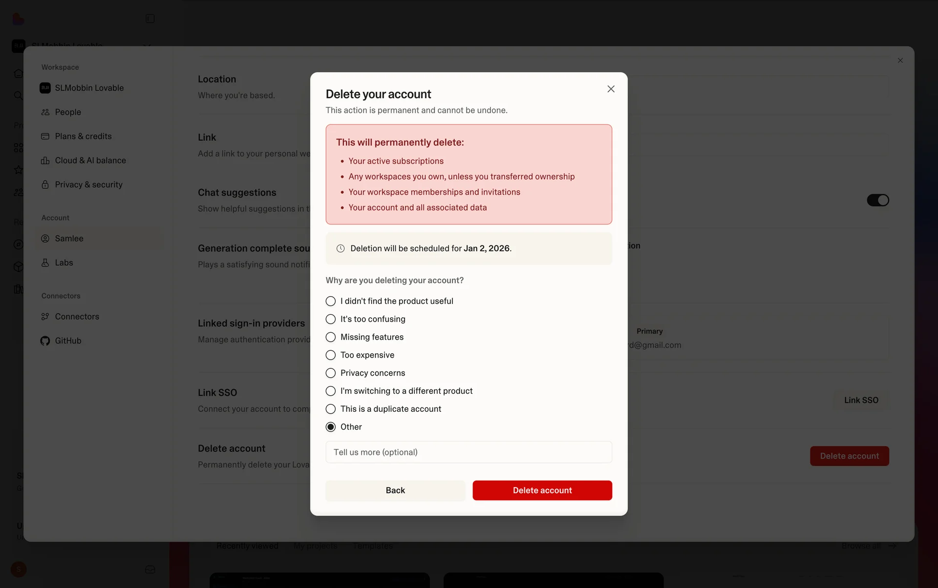
Task: Click the sidebar collapse panel icon
Action: [x=150, y=19]
